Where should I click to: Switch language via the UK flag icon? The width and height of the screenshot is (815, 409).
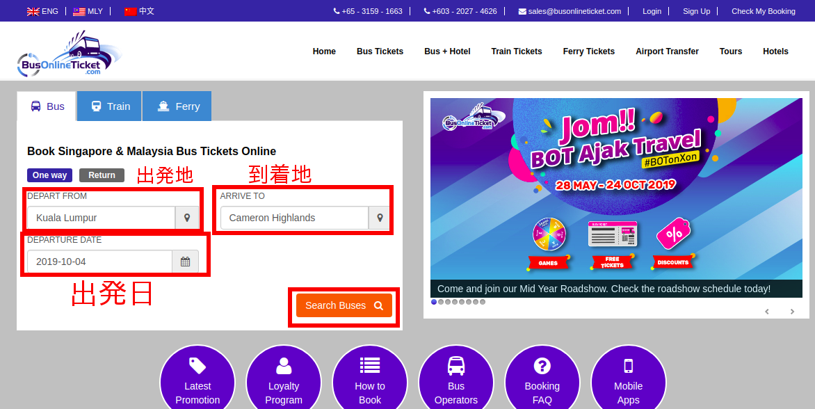pos(33,11)
